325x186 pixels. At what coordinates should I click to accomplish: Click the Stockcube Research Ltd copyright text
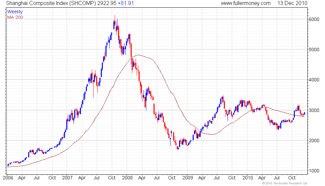[x=285, y=183]
